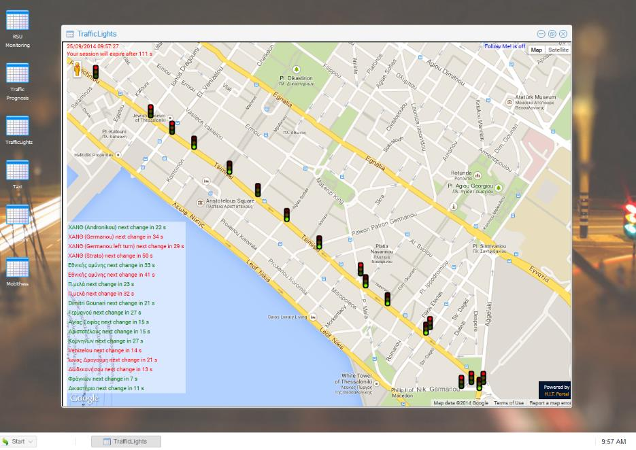Screen dimensions: 636x450
Task: Click the White Tower of Thessaloniki marker
Action: click(376, 383)
